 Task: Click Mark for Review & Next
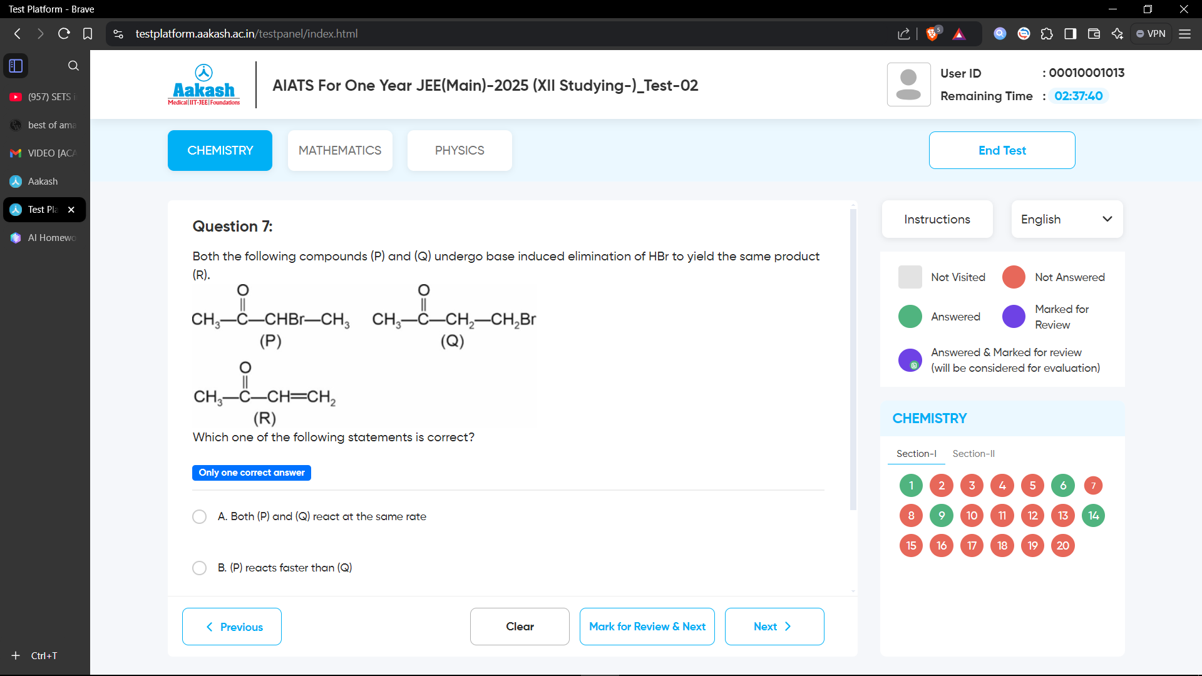click(x=647, y=627)
